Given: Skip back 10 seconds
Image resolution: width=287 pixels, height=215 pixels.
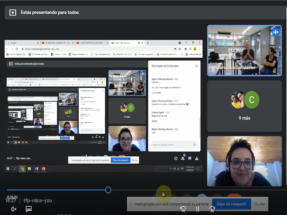Looking at the screenshot, I should tap(183, 209).
